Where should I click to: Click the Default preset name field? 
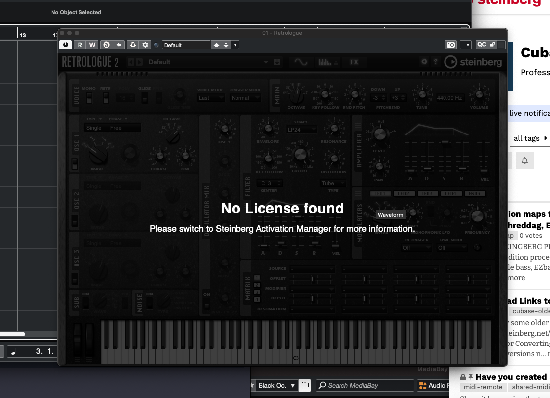(x=186, y=45)
